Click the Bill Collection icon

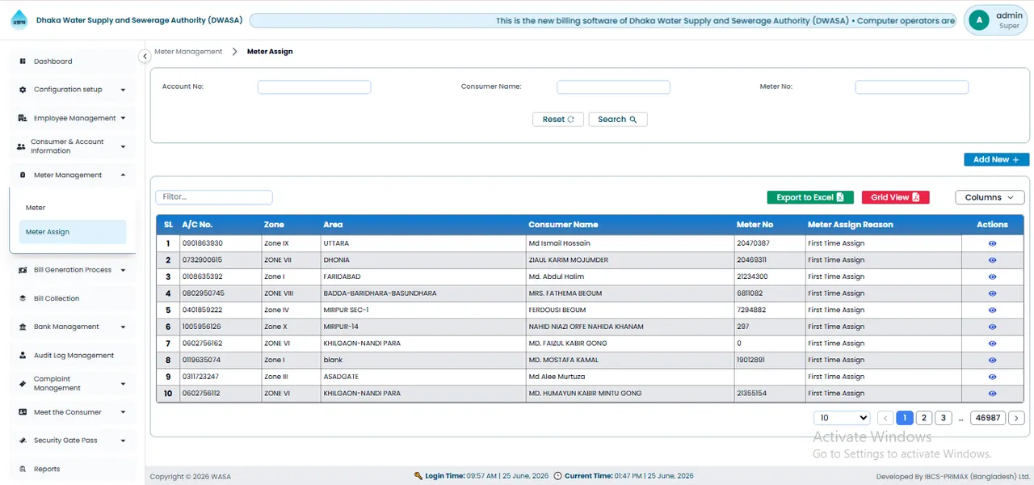point(23,298)
